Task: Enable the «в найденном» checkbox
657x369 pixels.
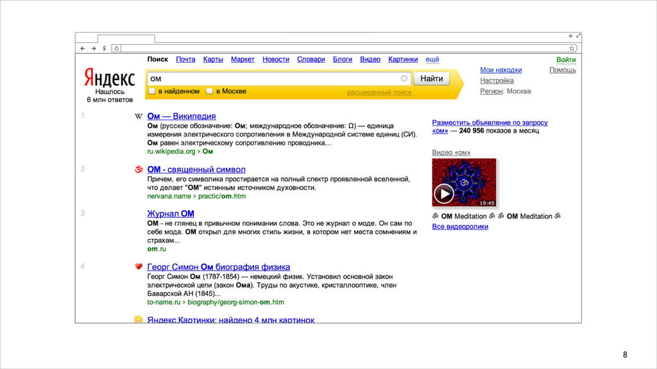Action: [x=152, y=91]
